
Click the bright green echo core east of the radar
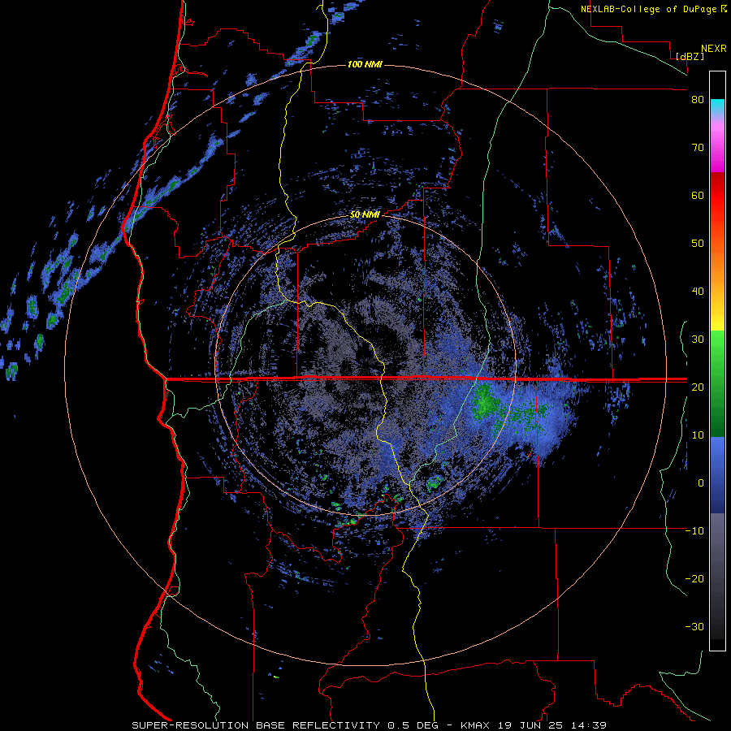485,401
